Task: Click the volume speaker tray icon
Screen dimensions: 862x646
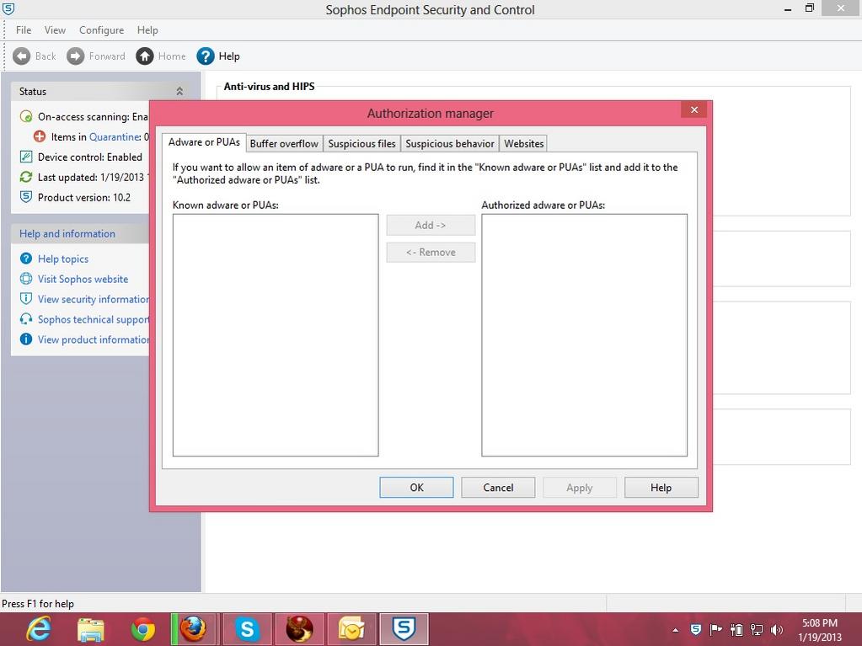Action: coord(776,629)
